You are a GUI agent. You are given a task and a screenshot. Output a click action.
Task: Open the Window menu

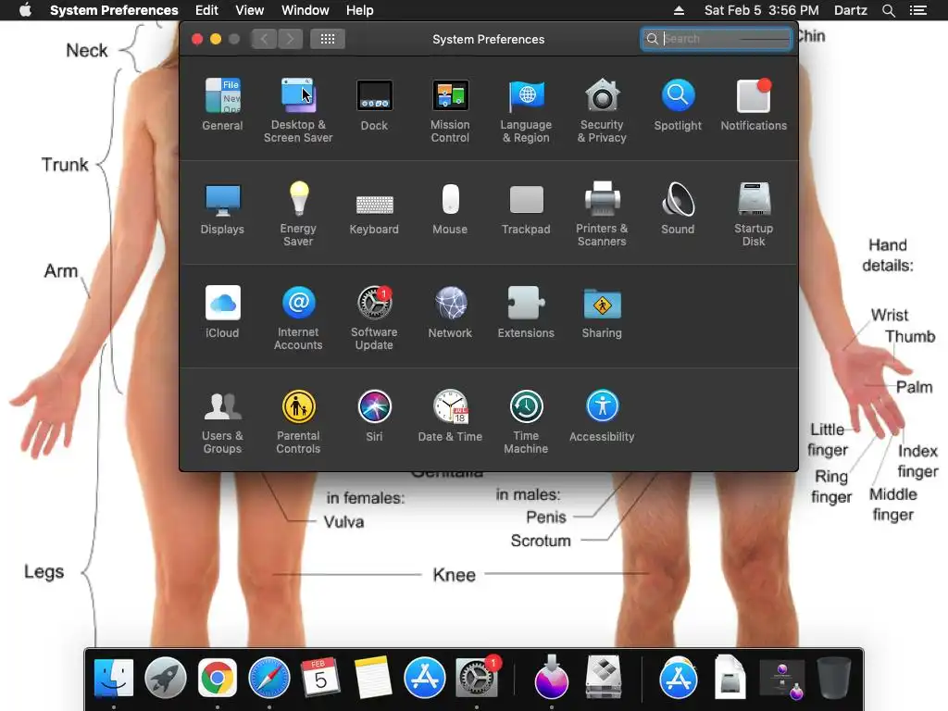(306, 10)
